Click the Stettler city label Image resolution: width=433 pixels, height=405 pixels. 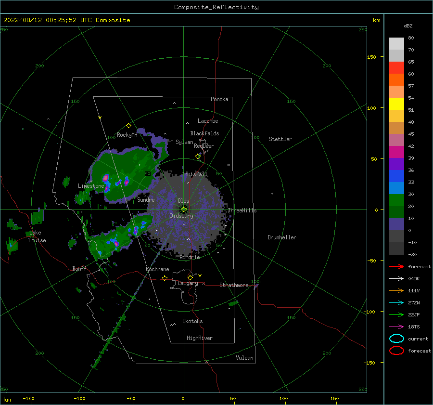coord(280,139)
